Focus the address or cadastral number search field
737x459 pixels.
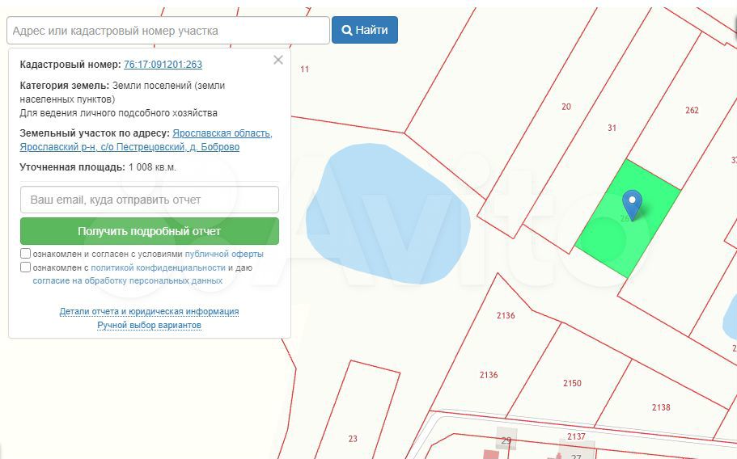click(168, 31)
